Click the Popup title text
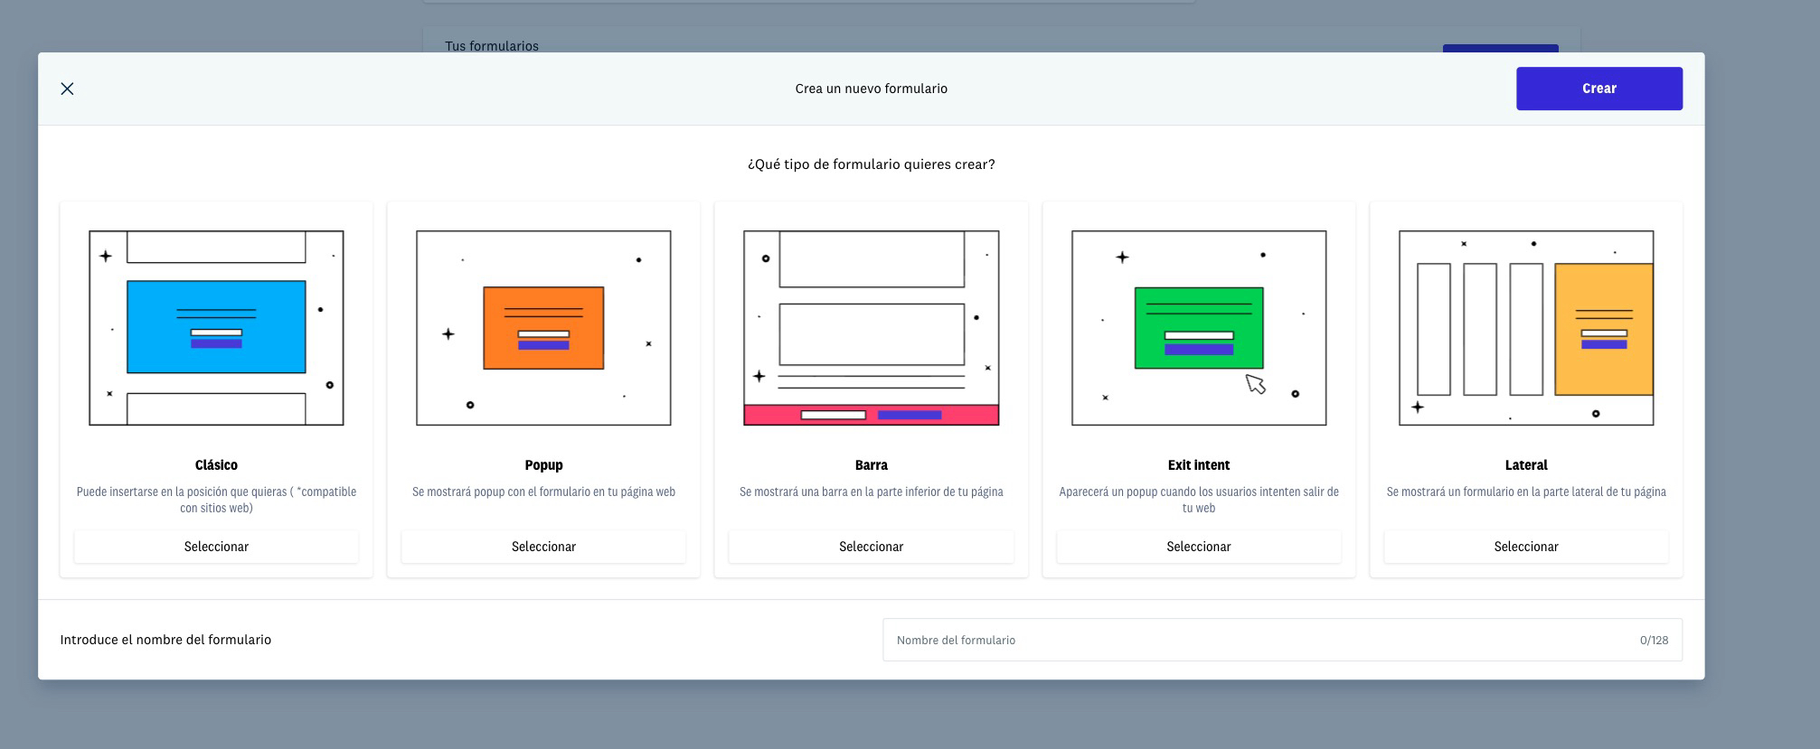 (x=543, y=465)
